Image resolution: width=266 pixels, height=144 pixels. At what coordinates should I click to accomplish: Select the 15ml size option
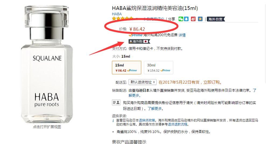tap(127, 68)
